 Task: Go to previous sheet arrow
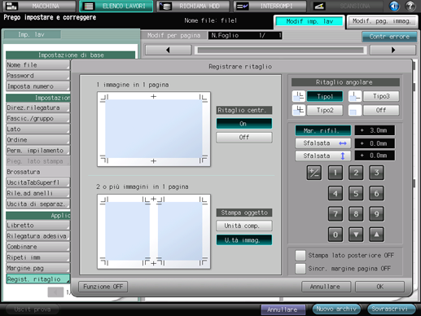click(169, 50)
